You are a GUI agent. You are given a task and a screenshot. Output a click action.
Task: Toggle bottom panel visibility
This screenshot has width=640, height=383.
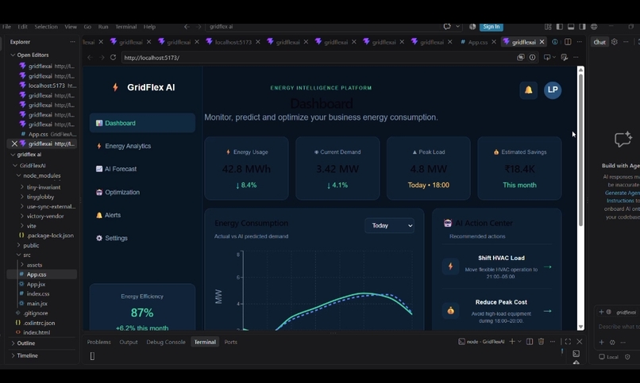click(571, 26)
